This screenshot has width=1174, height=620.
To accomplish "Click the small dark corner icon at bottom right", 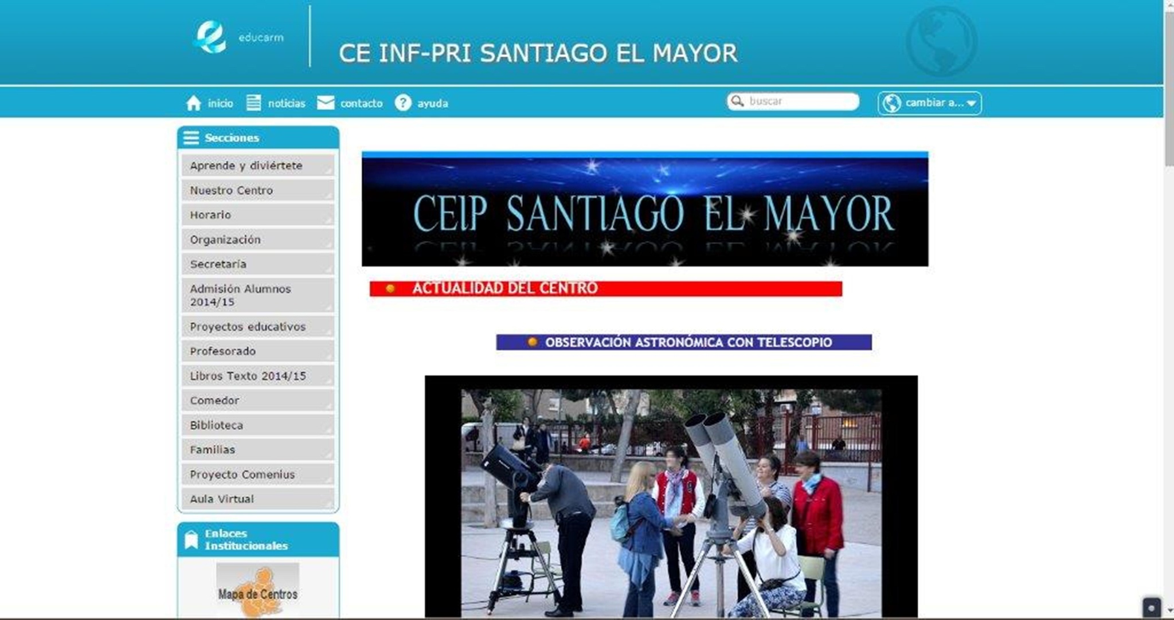I will click(1152, 608).
